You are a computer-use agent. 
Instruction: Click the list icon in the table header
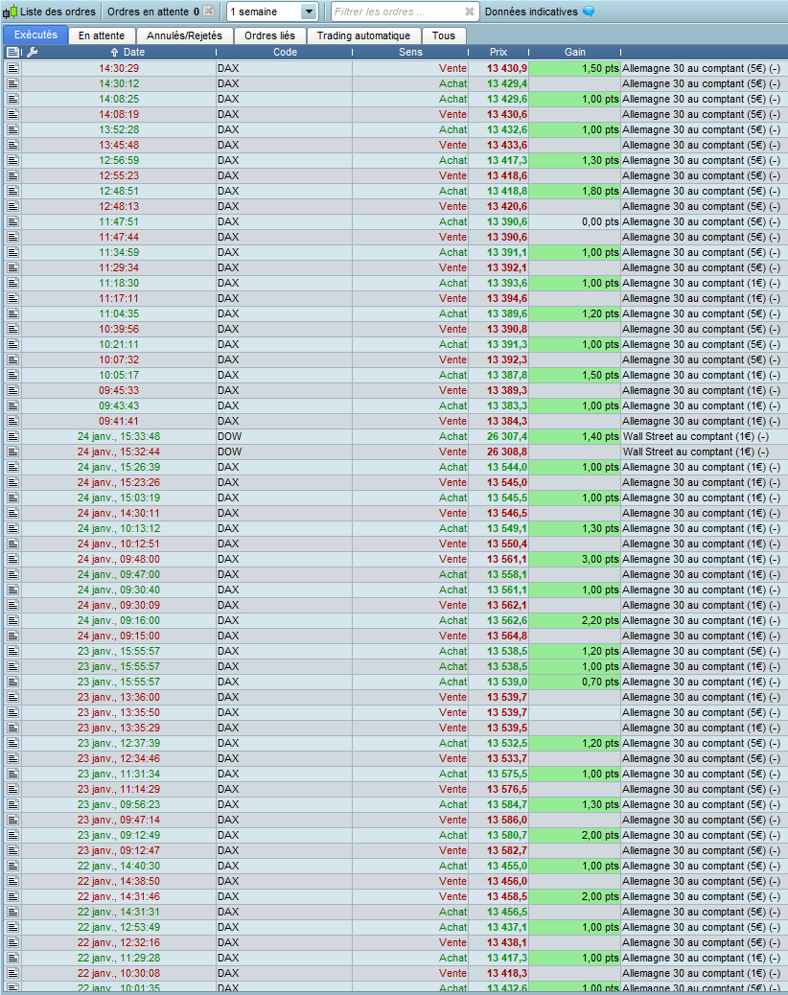pos(13,52)
